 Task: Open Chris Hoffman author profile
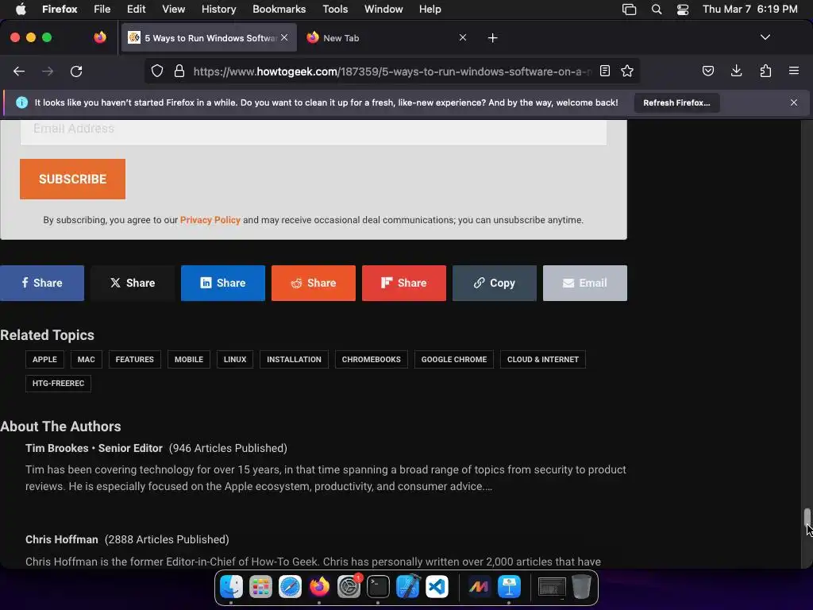[x=62, y=539]
